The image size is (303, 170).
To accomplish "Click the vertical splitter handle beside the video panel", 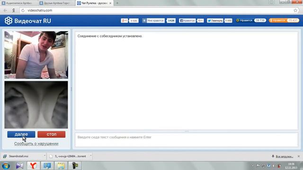I will tap(71, 89).
